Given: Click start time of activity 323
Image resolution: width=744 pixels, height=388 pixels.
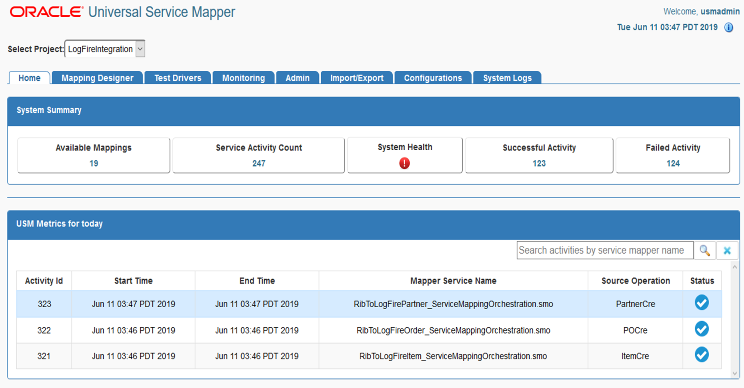Looking at the screenshot, I should coord(134,304).
